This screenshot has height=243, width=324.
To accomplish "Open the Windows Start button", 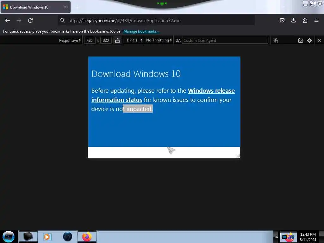I will pos(9,237).
